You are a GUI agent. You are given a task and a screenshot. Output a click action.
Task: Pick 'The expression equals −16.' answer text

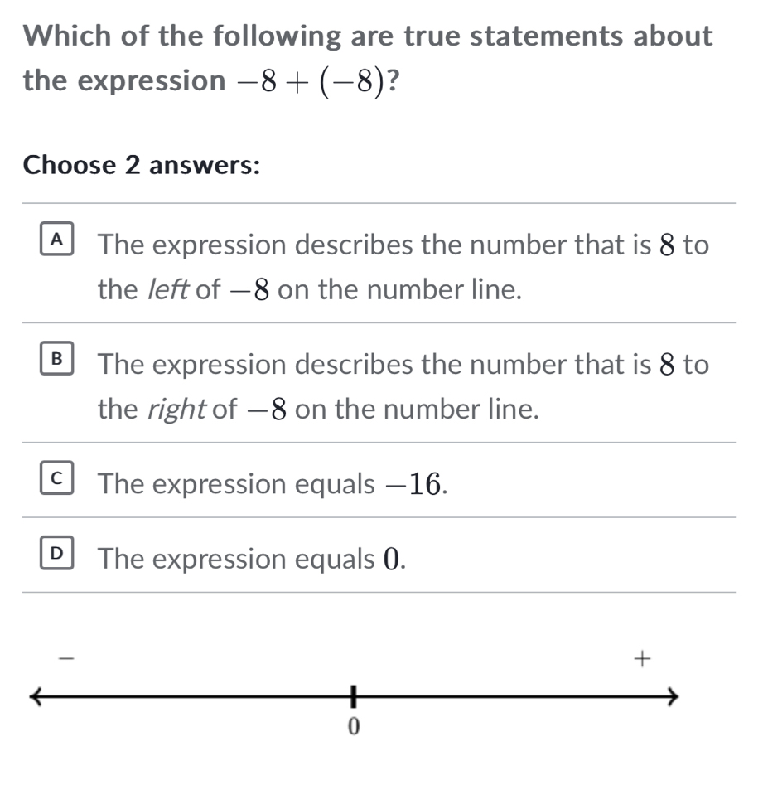[x=273, y=484]
